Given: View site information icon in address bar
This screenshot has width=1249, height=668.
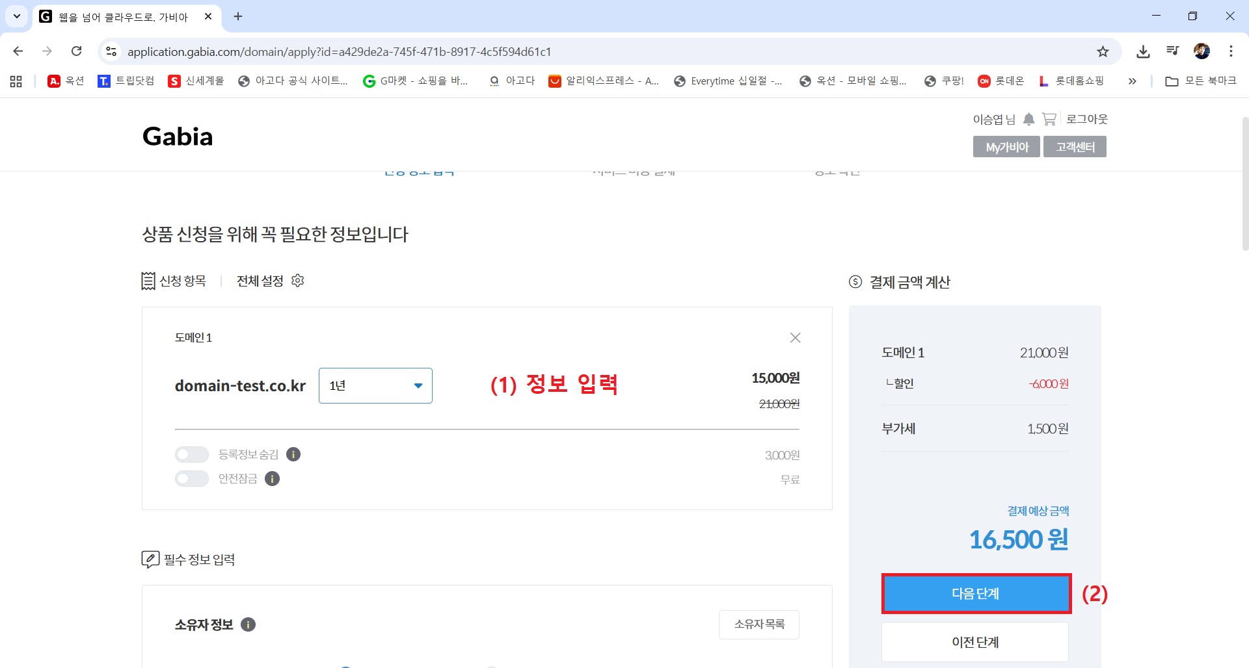Looking at the screenshot, I should coord(111,51).
